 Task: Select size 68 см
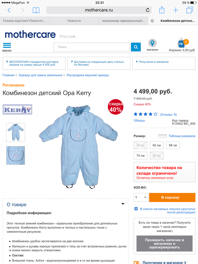point(173,145)
